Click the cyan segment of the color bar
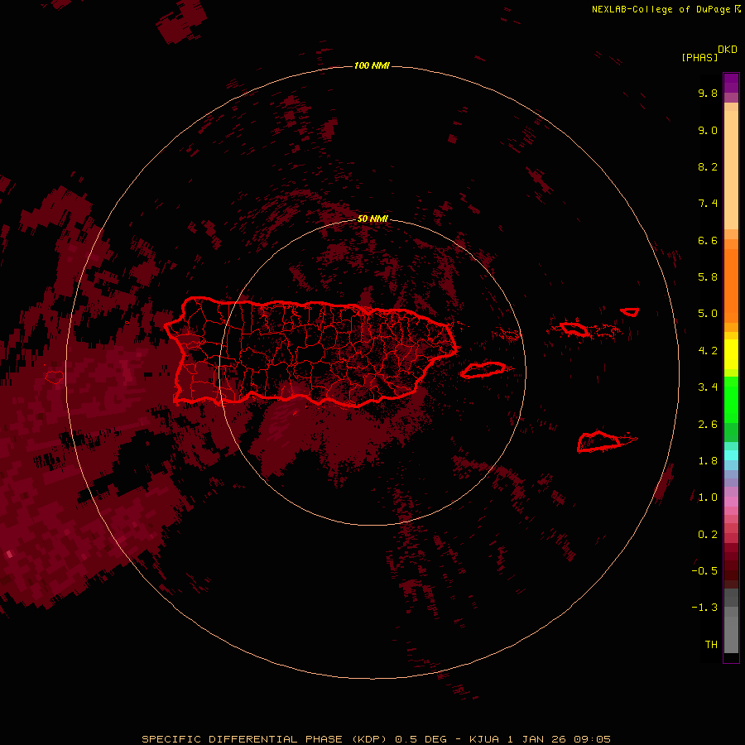Image resolution: width=745 pixels, height=745 pixels. (x=731, y=454)
